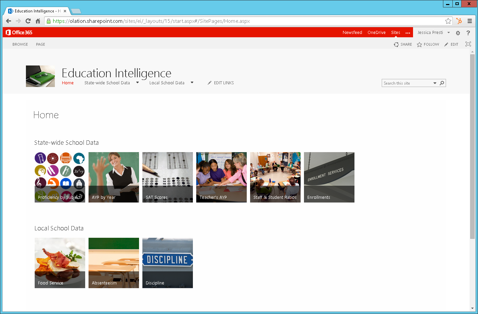Click the Office 365 logo
This screenshot has height=314, width=478.
[x=19, y=32]
